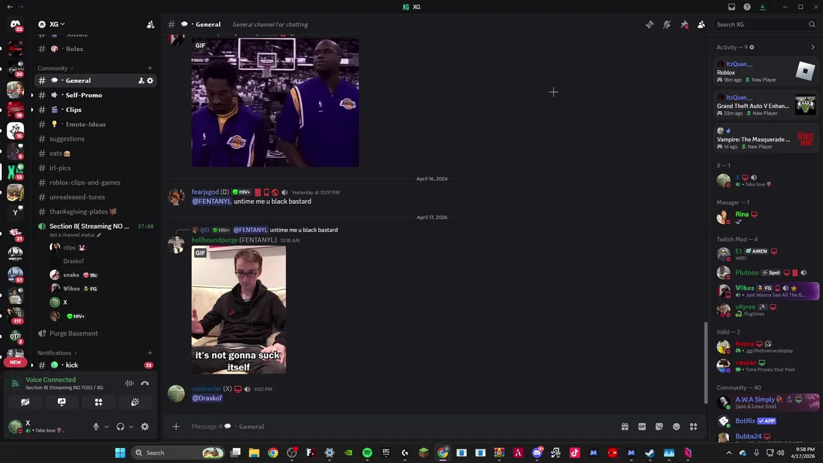Open Steam from the taskbar
This screenshot has width=823, height=463.
(x=650, y=453)
